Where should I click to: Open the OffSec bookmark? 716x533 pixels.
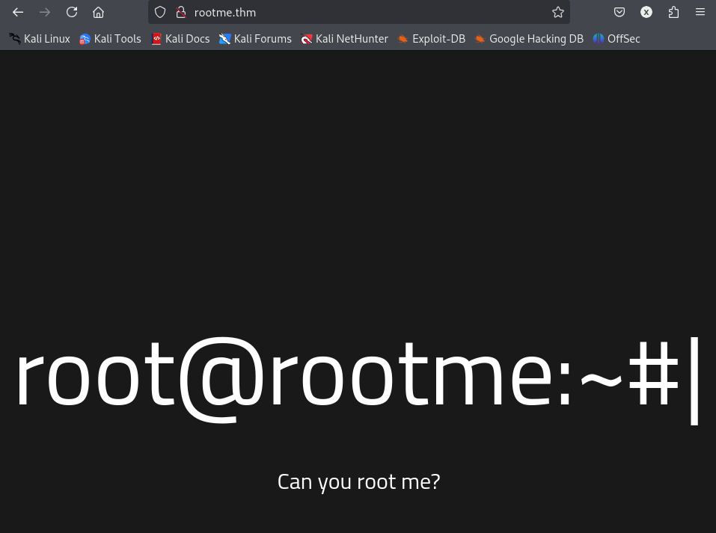click(x=616, y=39)
